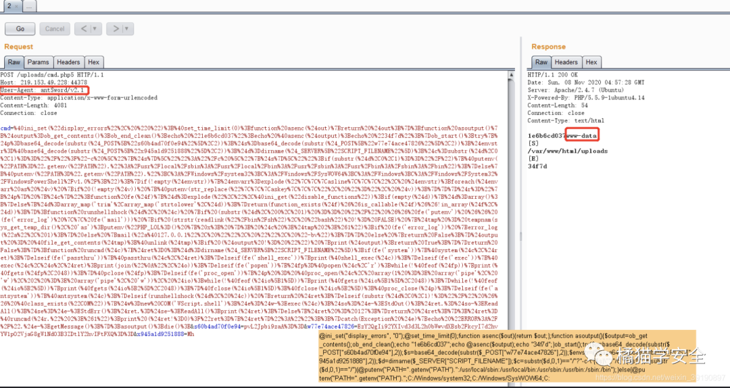Open a new Repeater tab via the ... tab

coord(29,7)
